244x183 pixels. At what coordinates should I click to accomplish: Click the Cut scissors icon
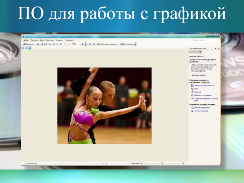pos(50,44)
